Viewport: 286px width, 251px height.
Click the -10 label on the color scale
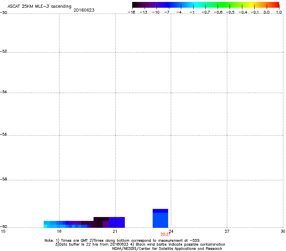pos(156,12)
